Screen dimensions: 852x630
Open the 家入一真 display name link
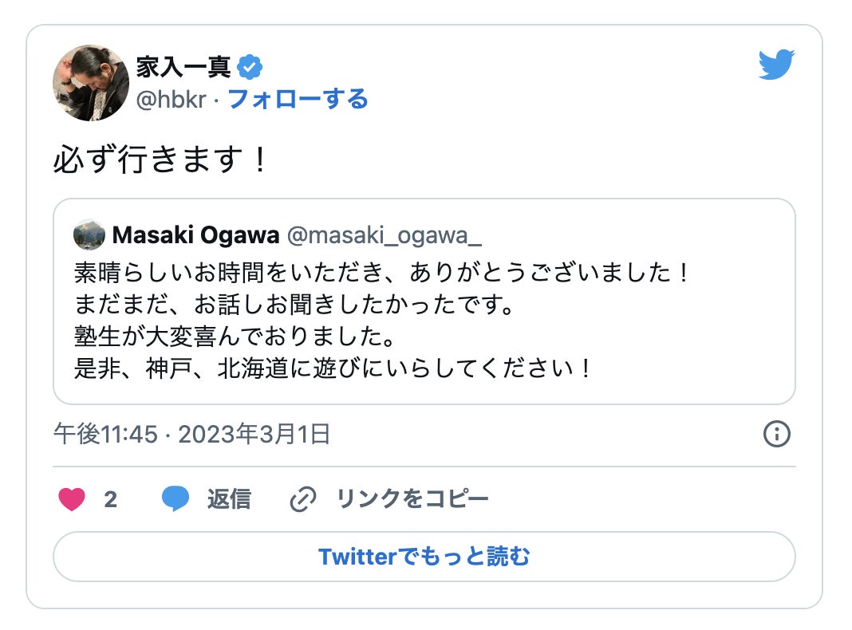[x=183, y=69]
